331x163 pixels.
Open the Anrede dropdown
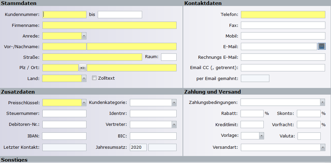(84, 36)
